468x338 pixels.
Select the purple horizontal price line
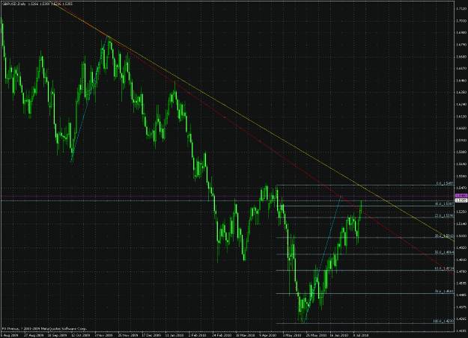click(227, 196)
